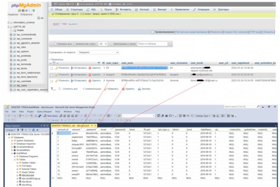Open Change Type dropdown in SSMS
The height and width of the screenshot is (187, 280).
click(x=203, y=116)
